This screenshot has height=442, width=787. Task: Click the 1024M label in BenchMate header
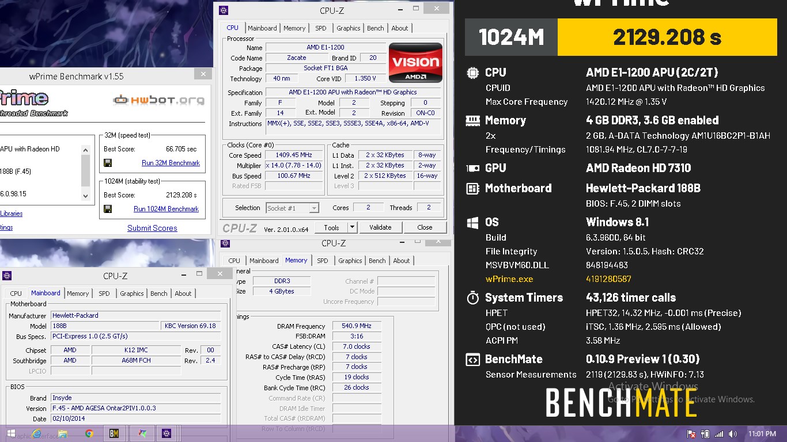[x=512, y=37]
